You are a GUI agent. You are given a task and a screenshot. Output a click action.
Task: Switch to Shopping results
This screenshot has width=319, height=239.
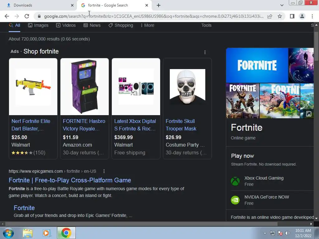(121, 25)
